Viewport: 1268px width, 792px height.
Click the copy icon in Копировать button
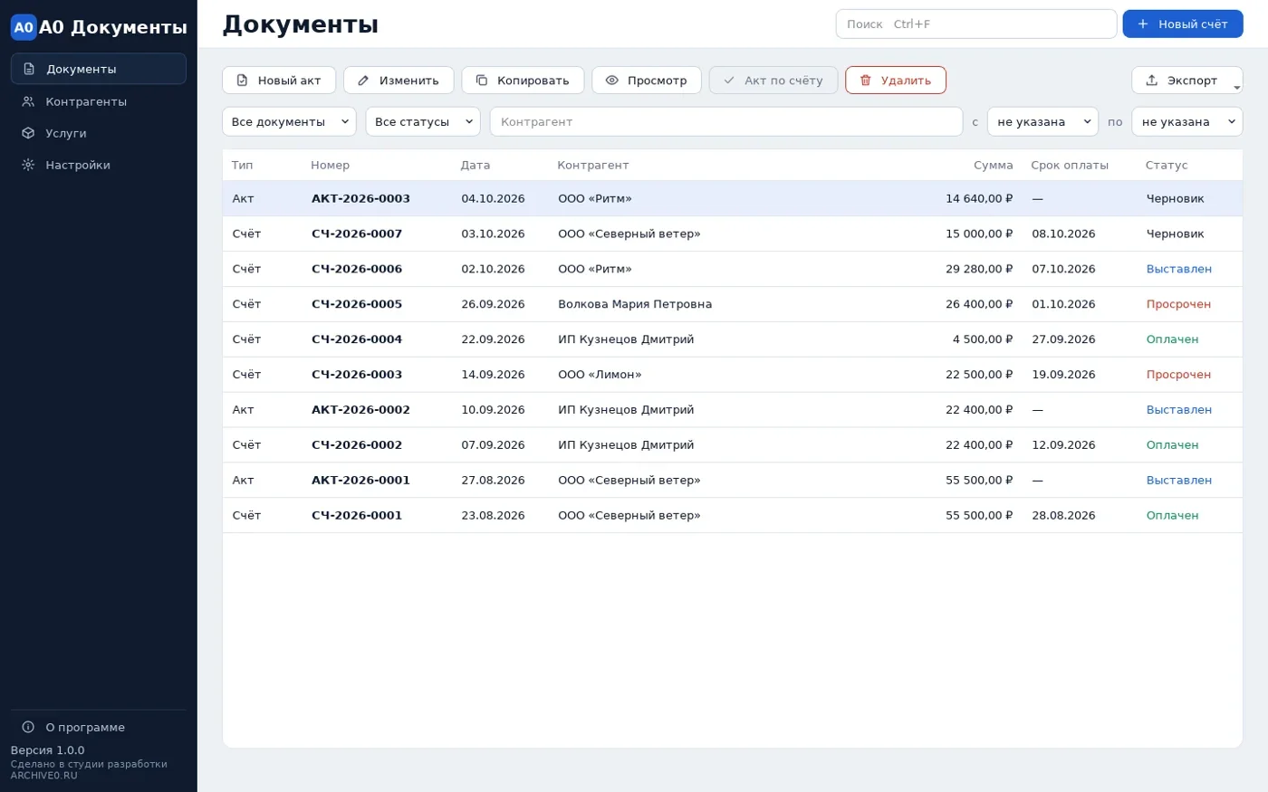[482, 81]
